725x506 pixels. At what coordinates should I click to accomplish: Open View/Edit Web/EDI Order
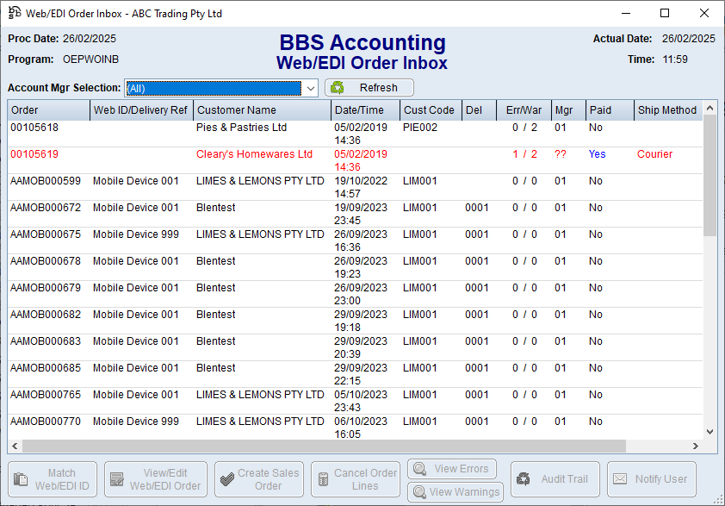(x=156, y=479)
